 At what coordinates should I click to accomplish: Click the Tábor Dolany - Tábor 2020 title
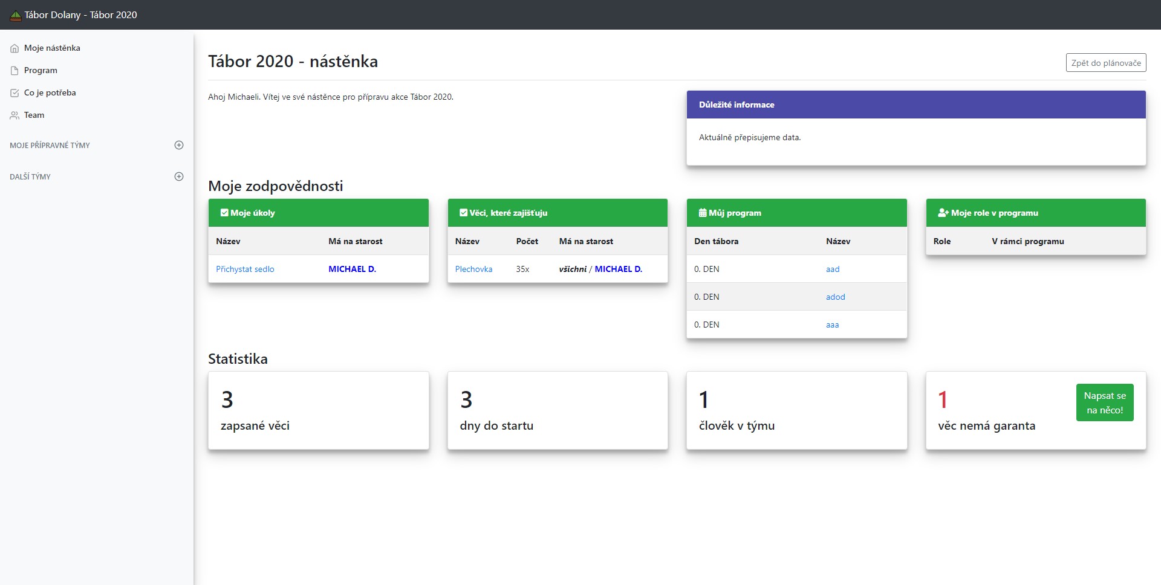(81, 15)
